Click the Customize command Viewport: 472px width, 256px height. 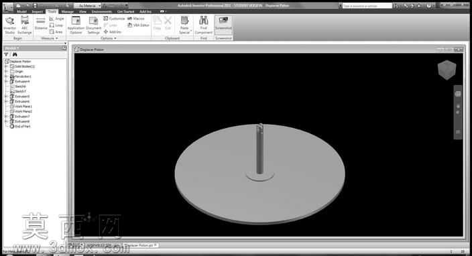(x=114, y=19)
